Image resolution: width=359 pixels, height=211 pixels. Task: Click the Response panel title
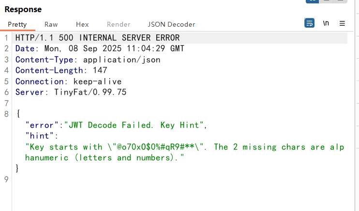(23, 9)
